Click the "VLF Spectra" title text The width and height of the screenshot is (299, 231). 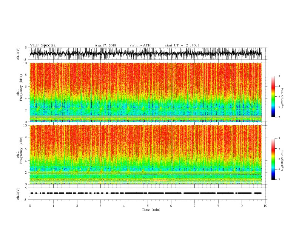(x=43, y=45)
